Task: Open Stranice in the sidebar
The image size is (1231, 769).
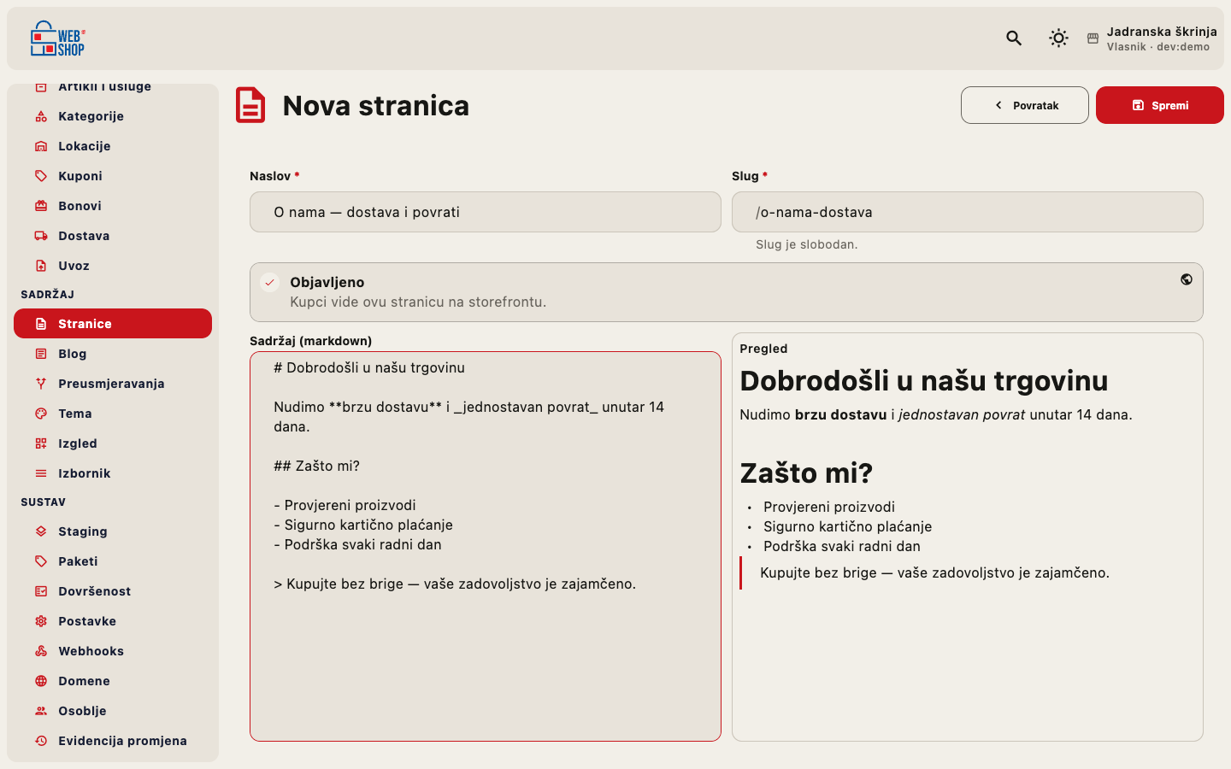Action: tap(113, 324)
